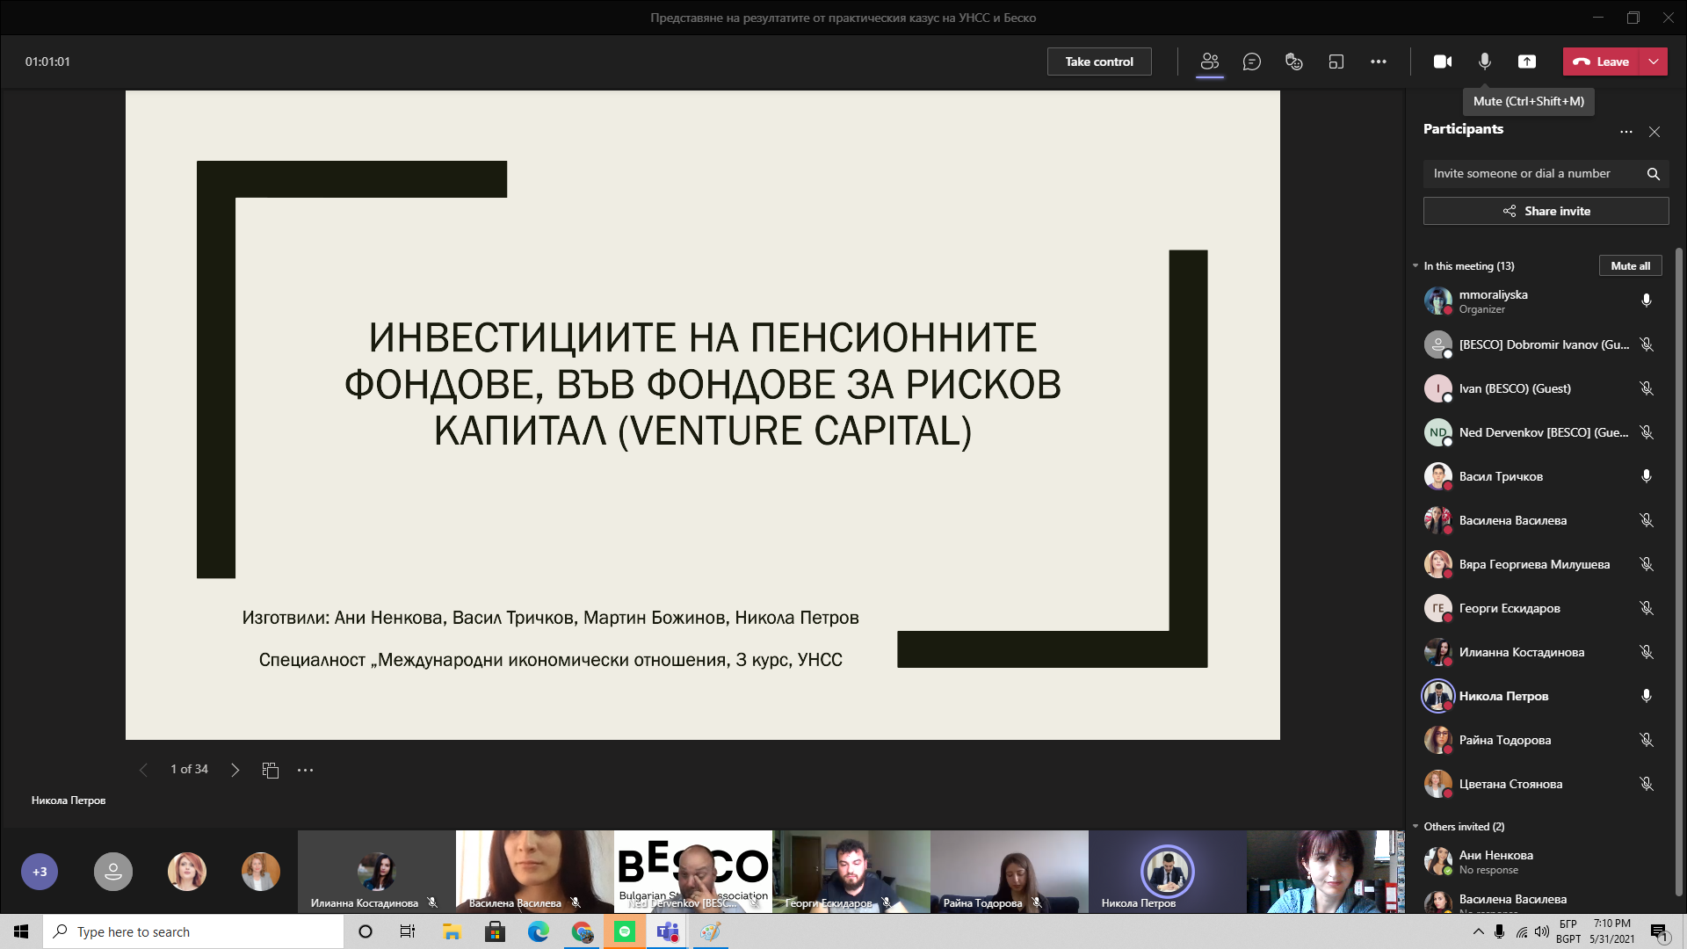Show hidden system tray icons
The height and width of the screenshot is (949, 1687).
tap(1478, 931)
